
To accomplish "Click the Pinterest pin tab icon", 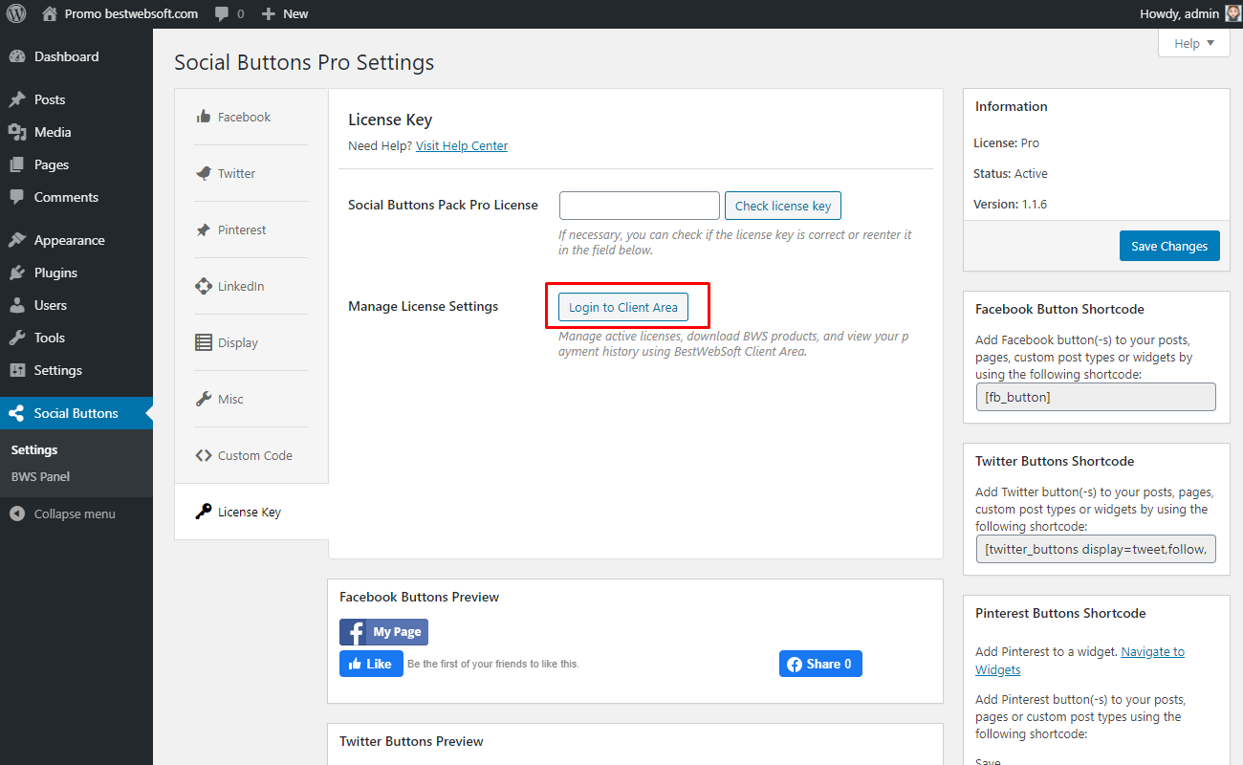I will [x=204, y=229].
